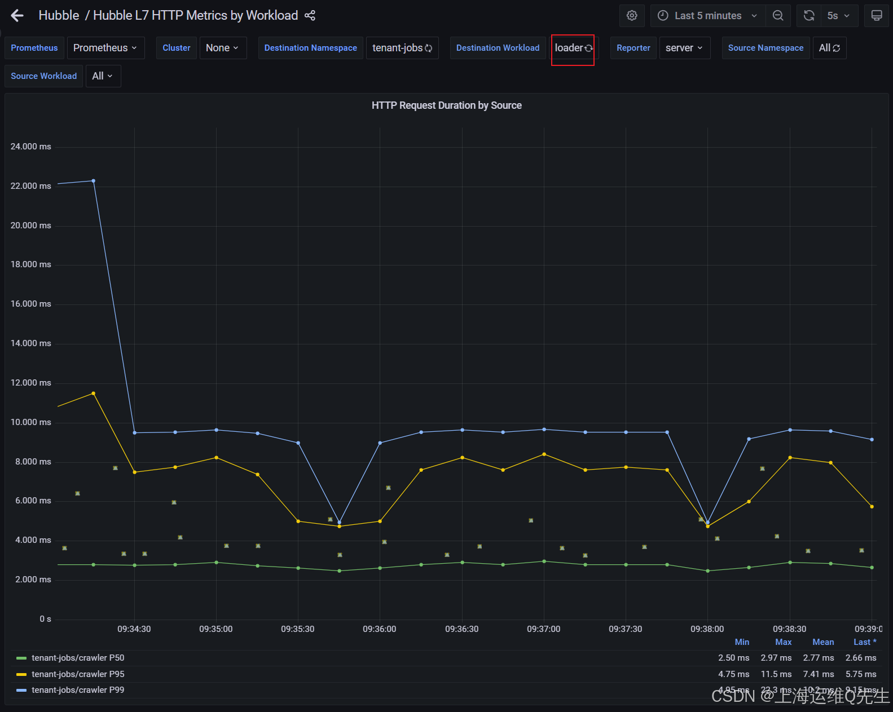Click the P50 Max value 2.97 ms
Image resolution: width=893 pixels, height=712 pixels.
[x=776, y=658]
